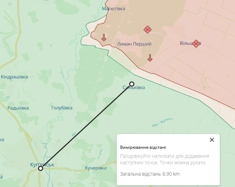Click the Кучерівка settlement label

pos(96,168)
